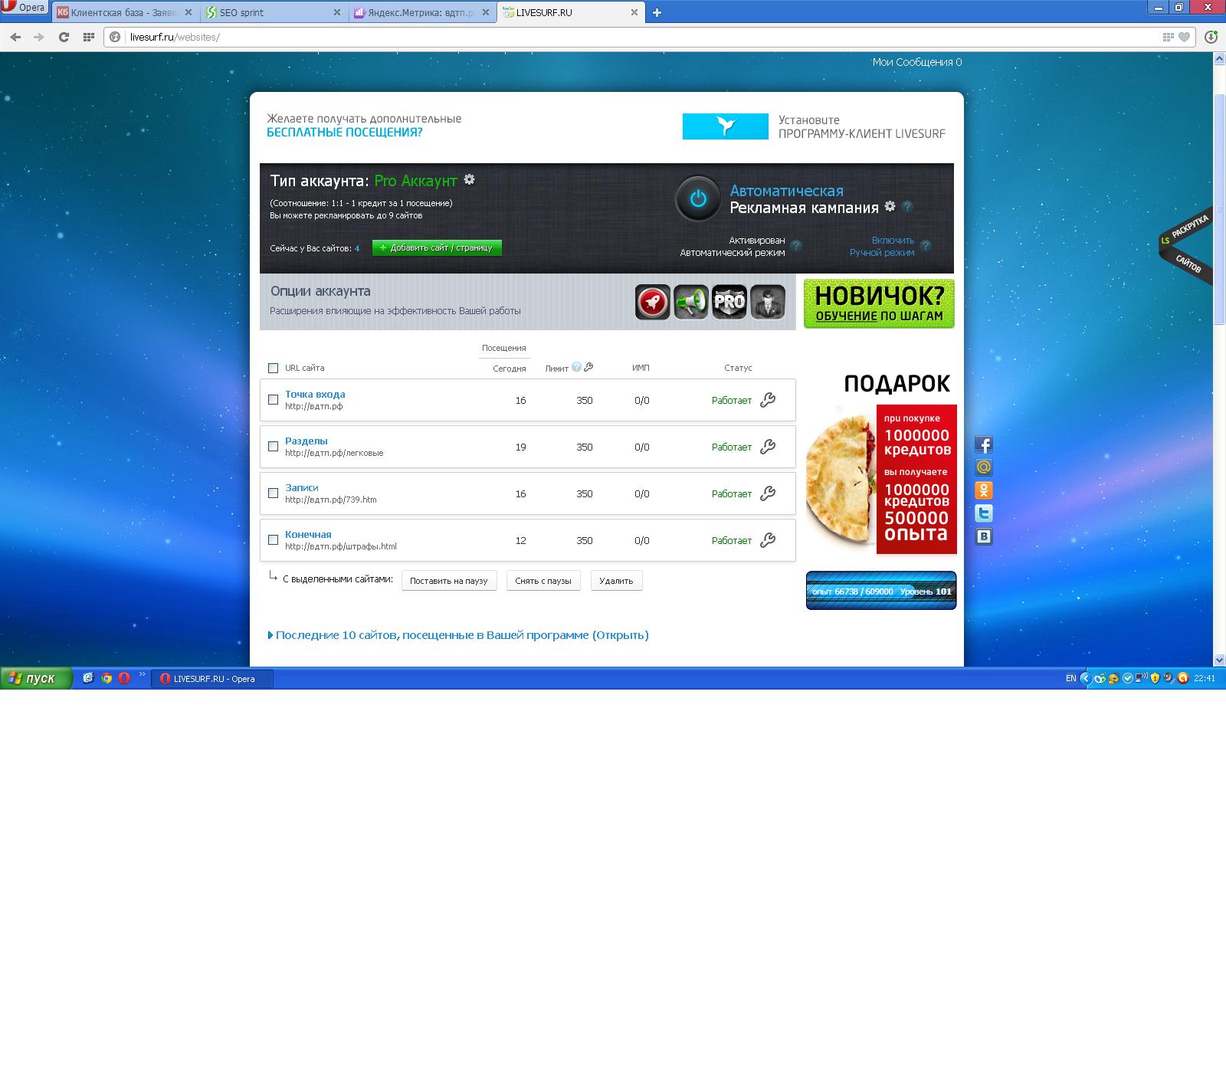Click Удалить button

pos(616,581)
